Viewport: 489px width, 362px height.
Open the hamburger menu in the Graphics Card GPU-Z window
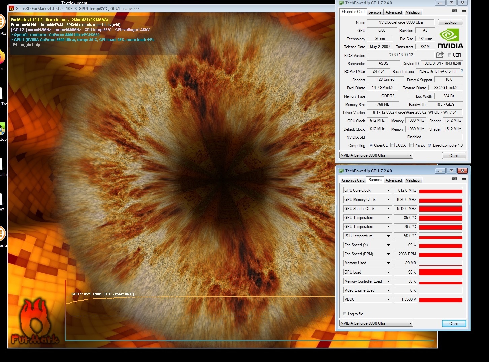coord(464,11)
